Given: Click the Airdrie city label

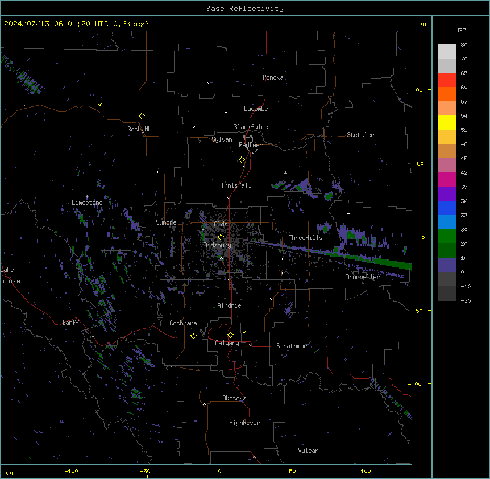Looking at the screenshot, I should (229, 305).
